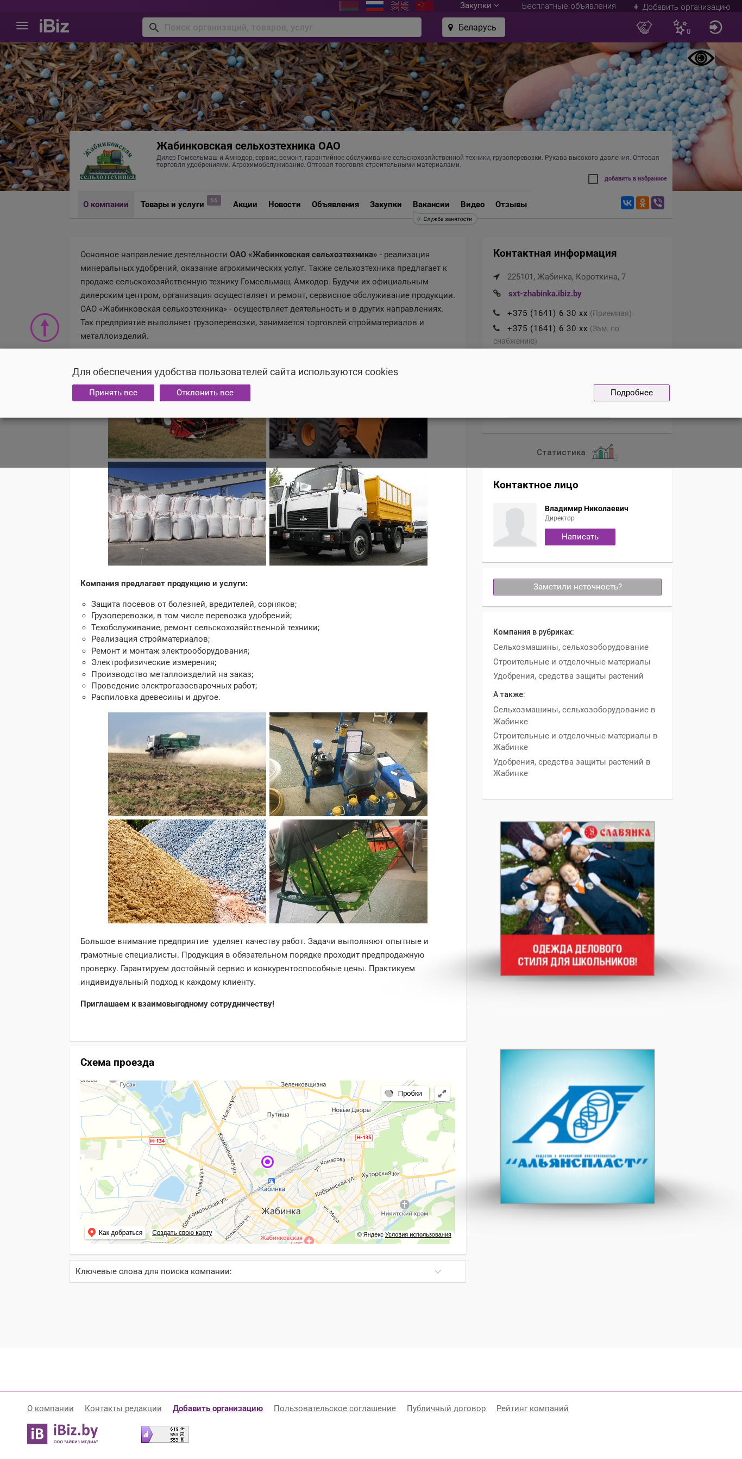Screen dimensions: 742x1459
Task: Toggle Пробки traffic layer on map
Action: click(x=406, y=1093)
